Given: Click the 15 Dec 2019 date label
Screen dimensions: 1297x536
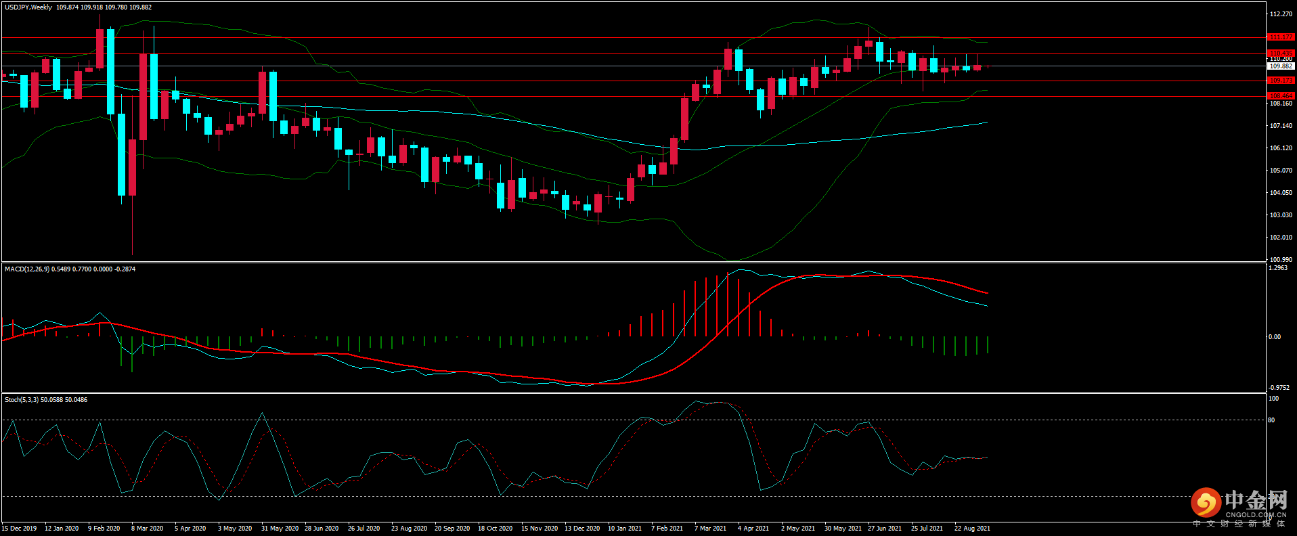Looking at the screenshot, I should pyautogui.click(x=20, y=529).
